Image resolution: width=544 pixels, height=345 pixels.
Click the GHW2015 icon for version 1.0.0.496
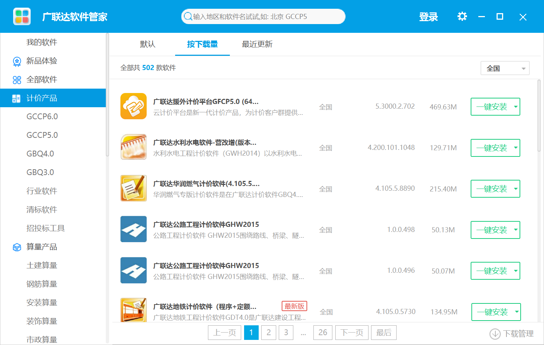pos(134,270)
